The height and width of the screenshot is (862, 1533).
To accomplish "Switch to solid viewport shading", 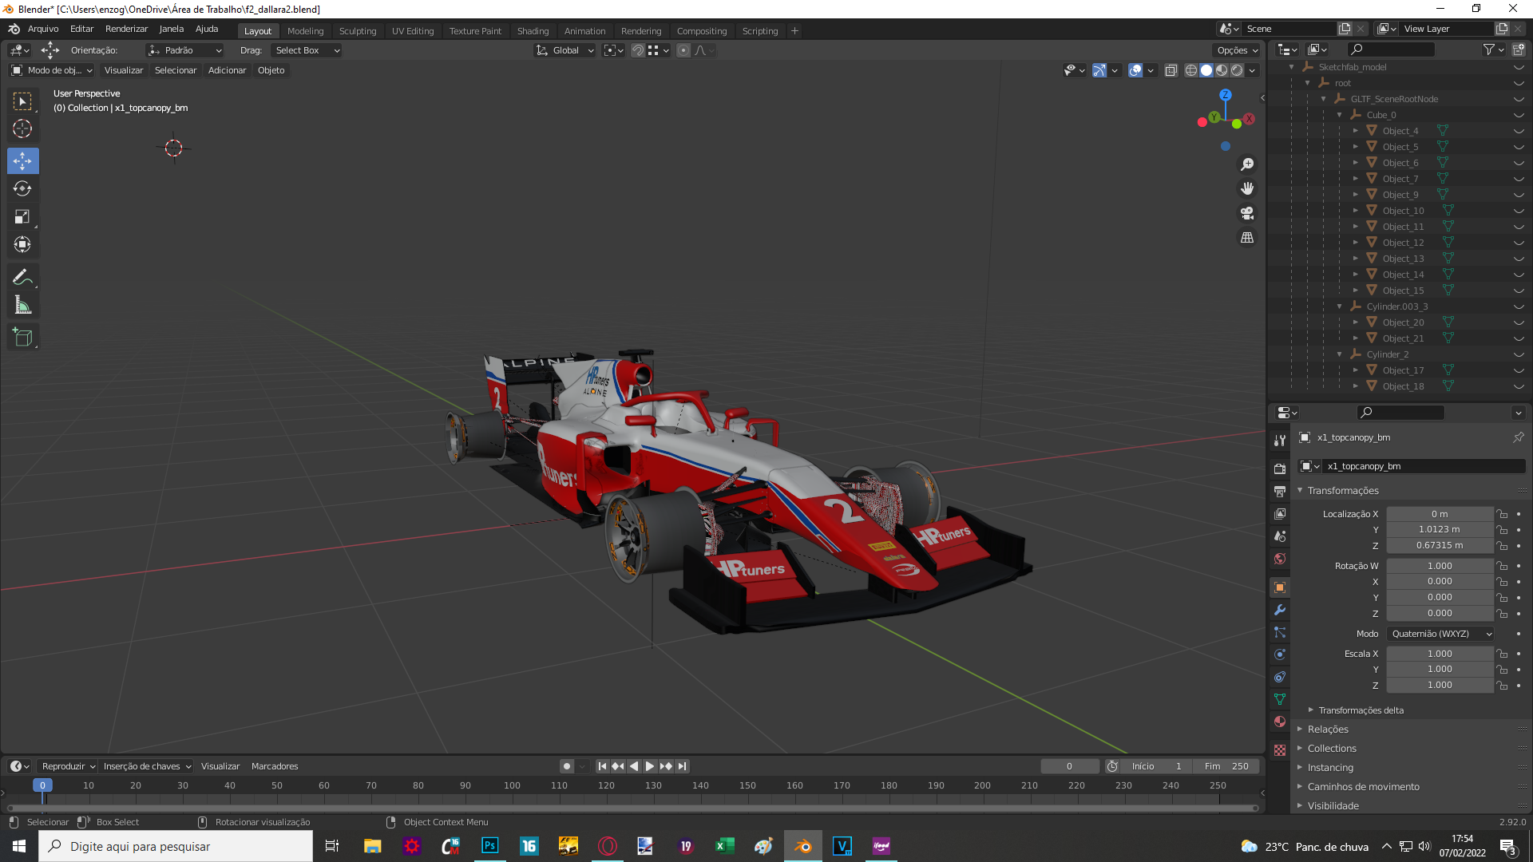I will [1206, 70].
